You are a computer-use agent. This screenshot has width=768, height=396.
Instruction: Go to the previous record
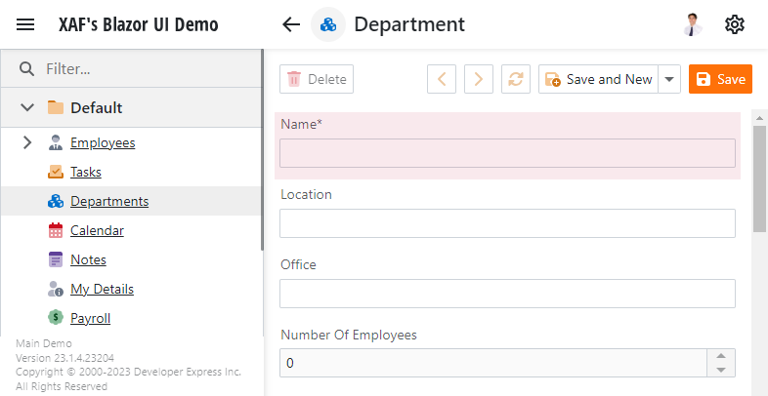(442, 79)
